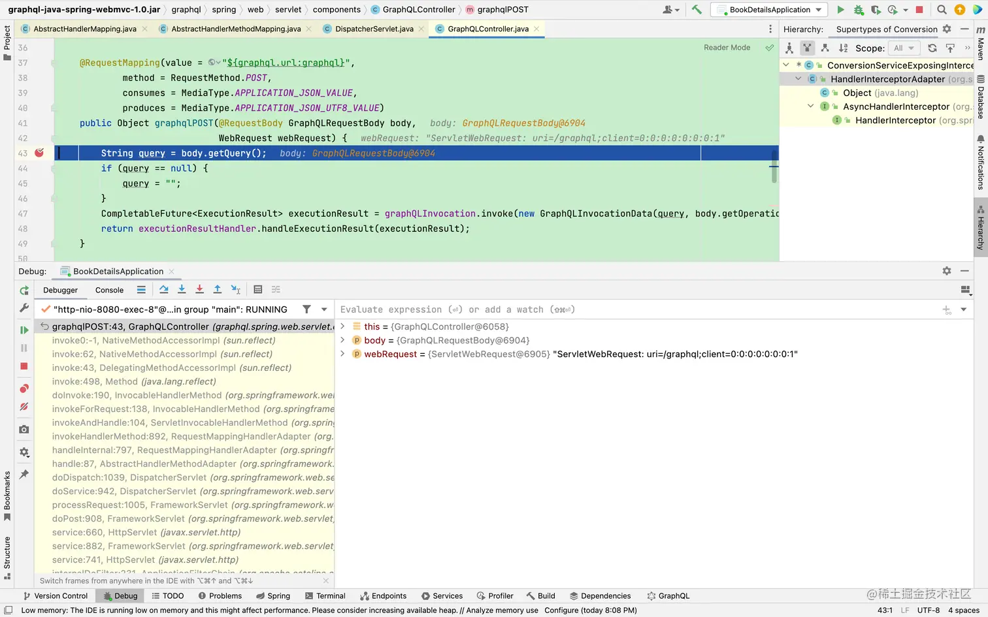Open Scope All dropdown in Hierarchy
The width and height of the screenshot is (988, 617).
[x=905, y=48]
